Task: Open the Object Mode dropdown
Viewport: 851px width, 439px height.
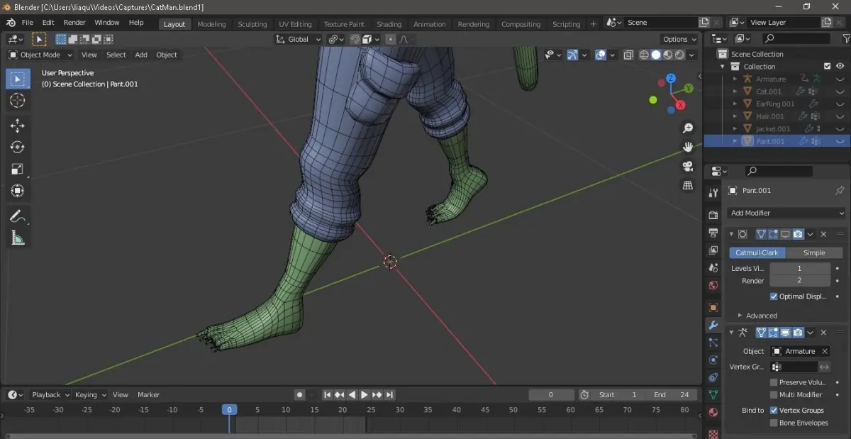Action: 40,55
